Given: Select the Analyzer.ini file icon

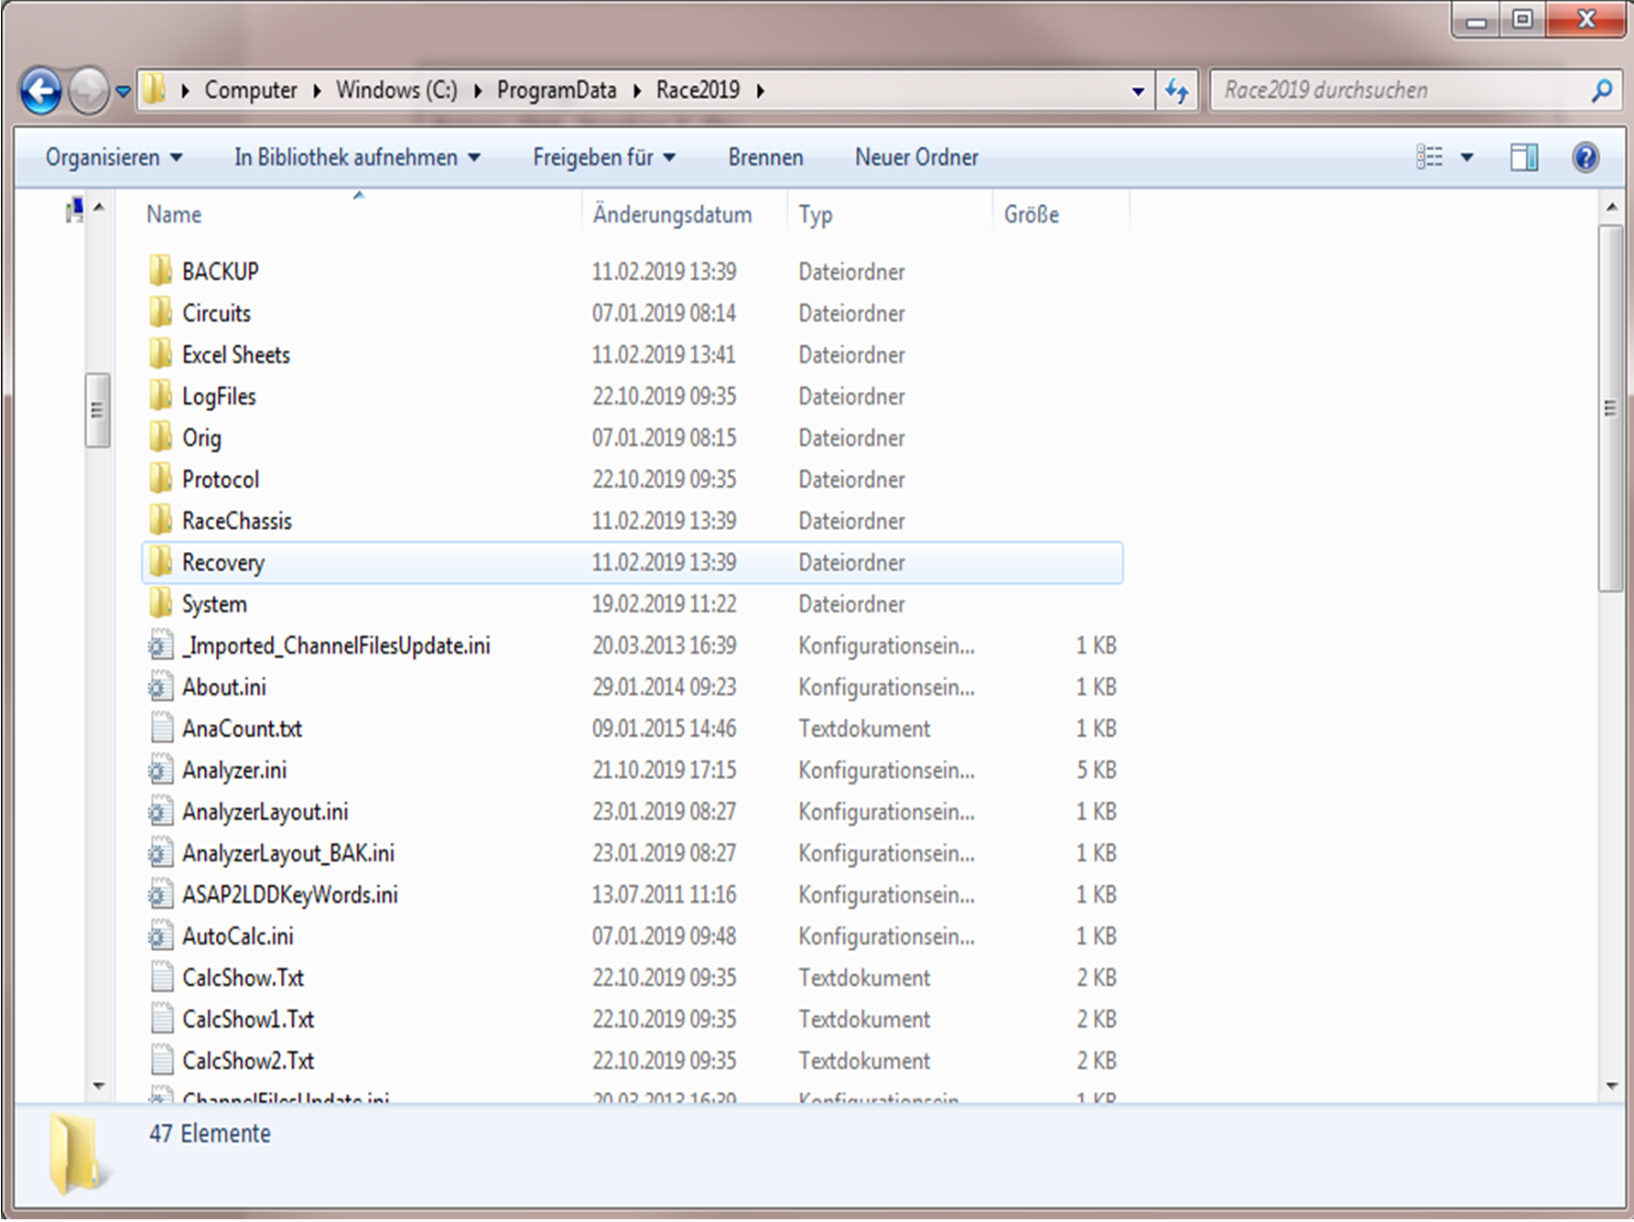Looking at the screenshot, I should tap(160, 770).
